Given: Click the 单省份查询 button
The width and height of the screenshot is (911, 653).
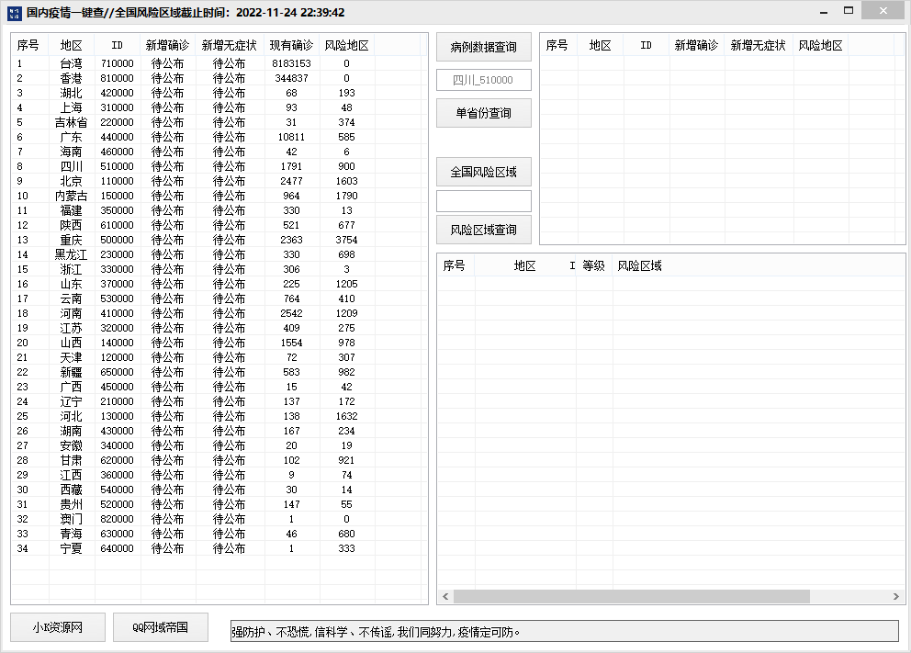Looking at the screenshot, I should [x=483, y=113].
